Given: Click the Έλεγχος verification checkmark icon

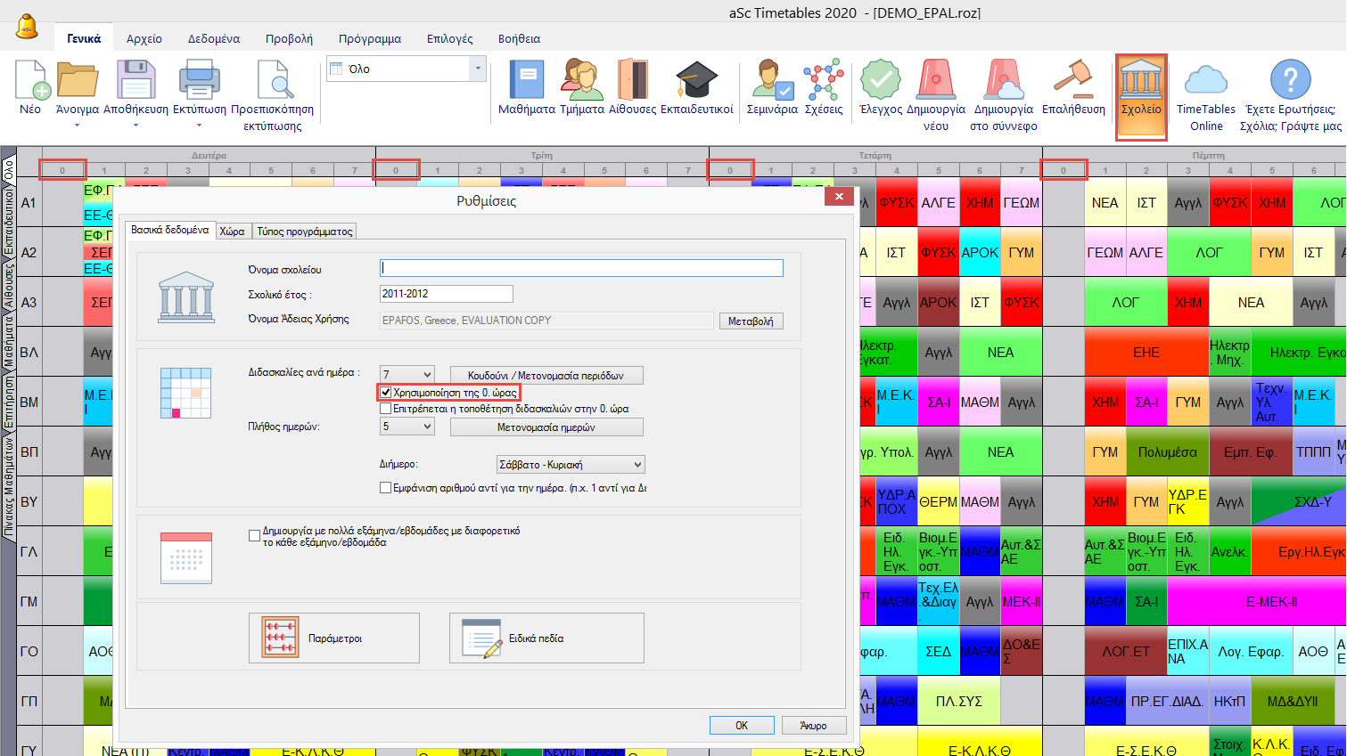Looking at the screenshot, I should click(x=880, y=80).
